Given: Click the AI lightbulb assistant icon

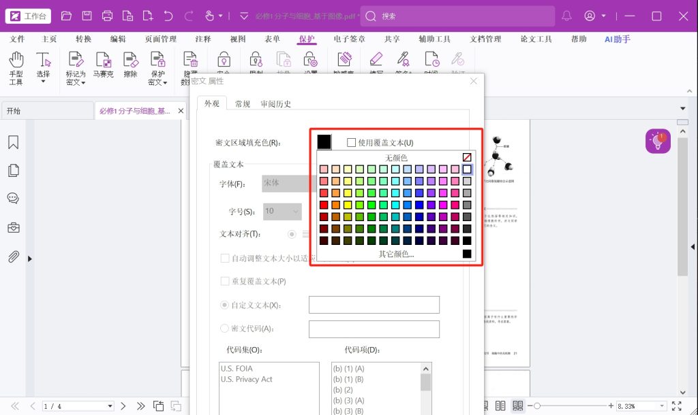Looking at the screenshot, I should click(658, 142).
